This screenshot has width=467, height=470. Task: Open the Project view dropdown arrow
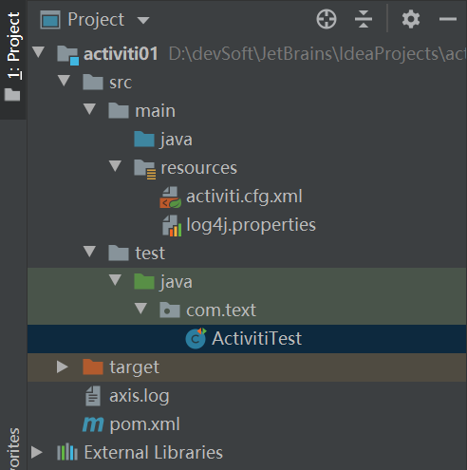pyautogui.click(x=143, y=20)
